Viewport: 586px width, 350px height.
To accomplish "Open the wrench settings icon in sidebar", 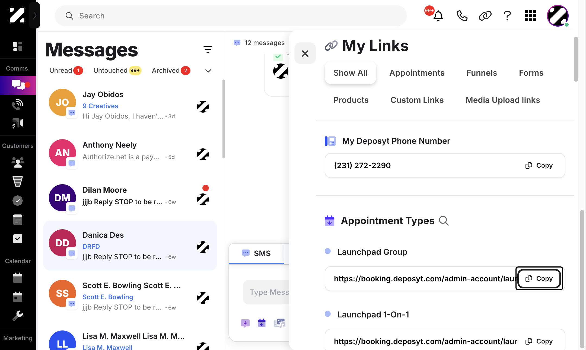I will click(x=18, y=316).
